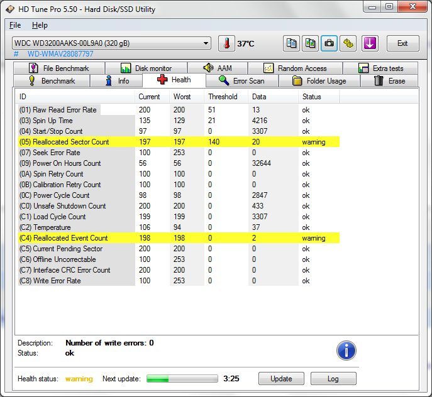Sort by ID column header
Viewport: 432px width, 397px height.
pos(75,97)
